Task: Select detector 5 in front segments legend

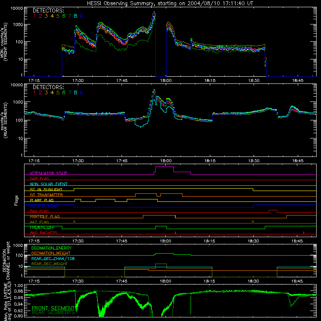Action: point(58,16)
